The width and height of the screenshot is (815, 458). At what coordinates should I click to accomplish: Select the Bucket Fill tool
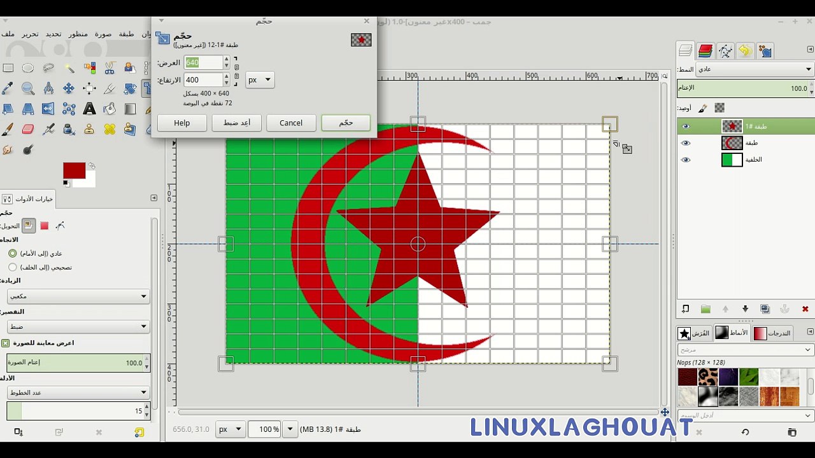[110, 109]
